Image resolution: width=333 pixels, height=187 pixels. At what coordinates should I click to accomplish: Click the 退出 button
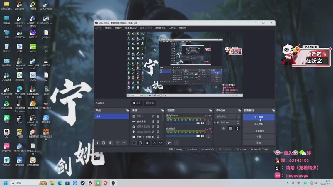[258, 143]
